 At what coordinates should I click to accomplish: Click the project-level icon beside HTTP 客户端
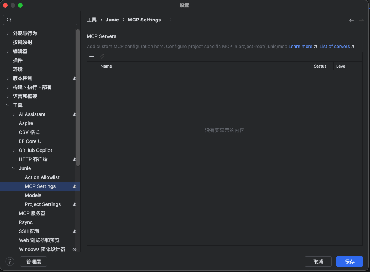pyautogui.click(x=74, y=159)
